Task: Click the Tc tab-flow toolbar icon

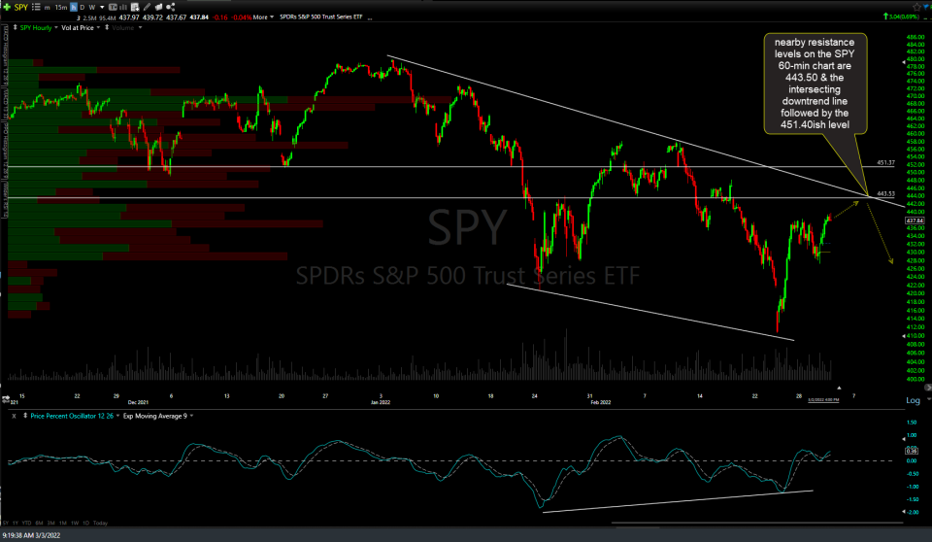Action: click(113, 7)
